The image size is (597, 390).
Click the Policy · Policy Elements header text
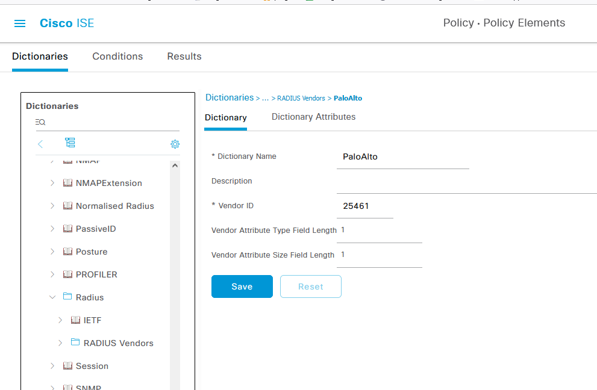click(x=504, y=23)
